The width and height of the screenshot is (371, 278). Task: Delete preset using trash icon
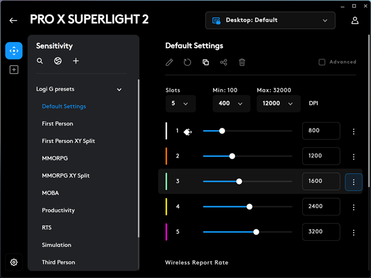242,62
